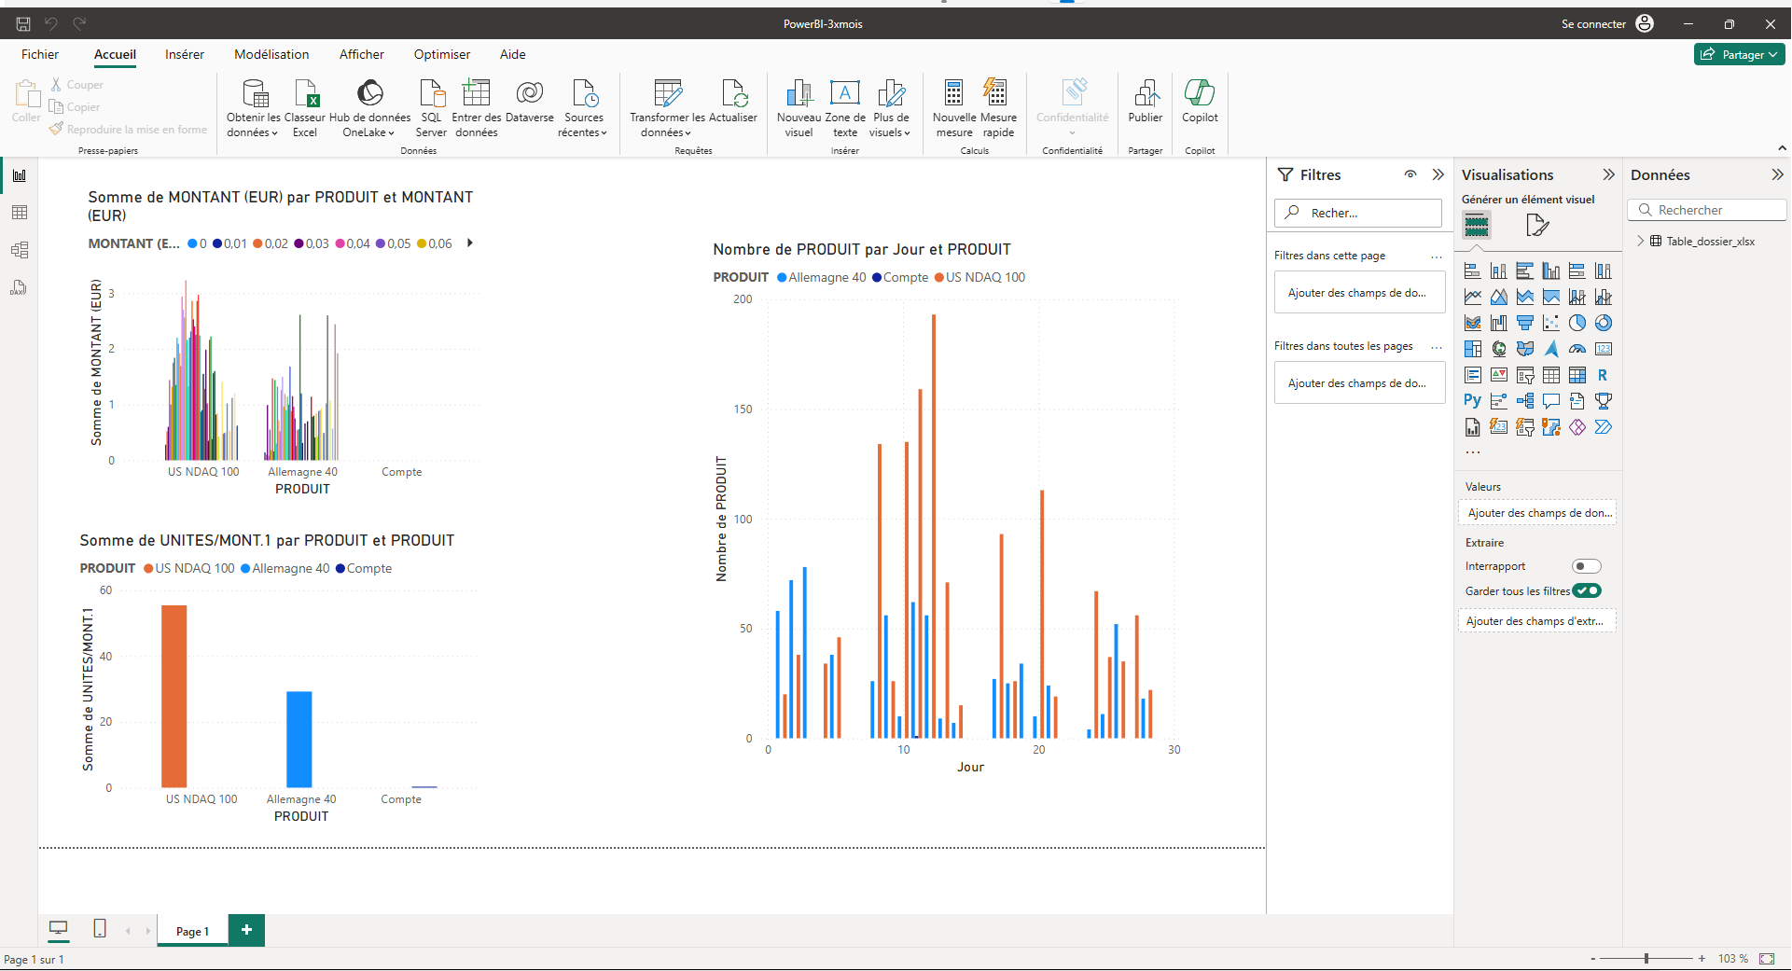1792x971 pixels.
Task: Expand the Table_dossier_xlsx table
Action: tap(1640, 241)
